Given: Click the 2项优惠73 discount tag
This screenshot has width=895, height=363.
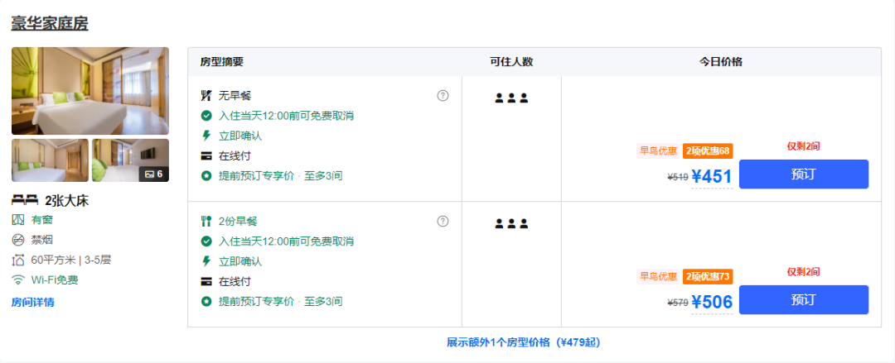Looking at the screenshot, I should point(708,276).
